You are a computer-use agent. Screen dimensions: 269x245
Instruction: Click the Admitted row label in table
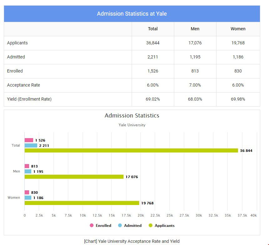pos(16,57)
